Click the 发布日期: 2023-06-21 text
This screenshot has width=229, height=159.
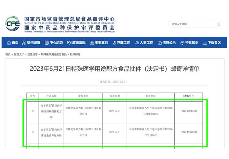tap(113, 82)
